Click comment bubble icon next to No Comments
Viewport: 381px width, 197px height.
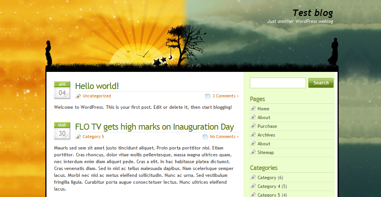pos(205,137)
